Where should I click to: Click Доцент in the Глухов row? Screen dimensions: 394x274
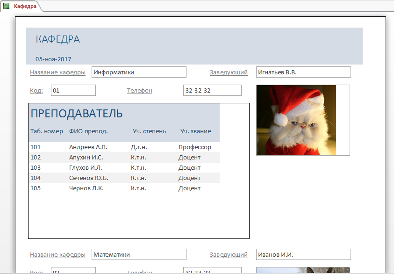point(189,168)
